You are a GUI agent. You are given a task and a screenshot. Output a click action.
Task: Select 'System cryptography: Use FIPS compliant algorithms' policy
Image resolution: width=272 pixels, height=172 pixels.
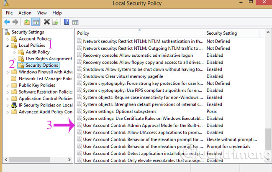tap(143, 90)
